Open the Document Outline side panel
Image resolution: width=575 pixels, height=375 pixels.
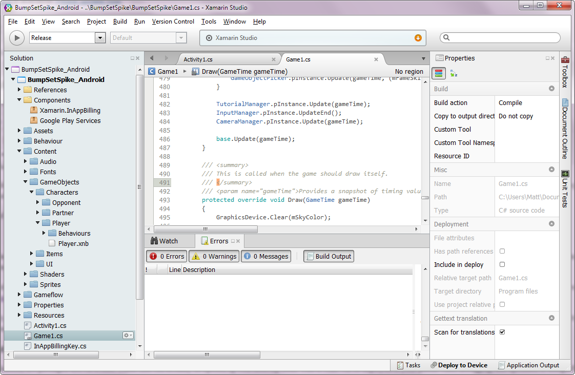click(565, 129)
